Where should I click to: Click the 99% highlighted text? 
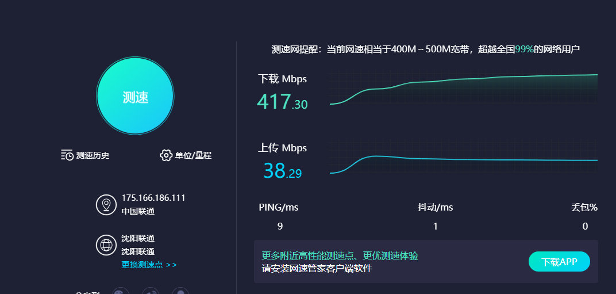pos(524,49)
